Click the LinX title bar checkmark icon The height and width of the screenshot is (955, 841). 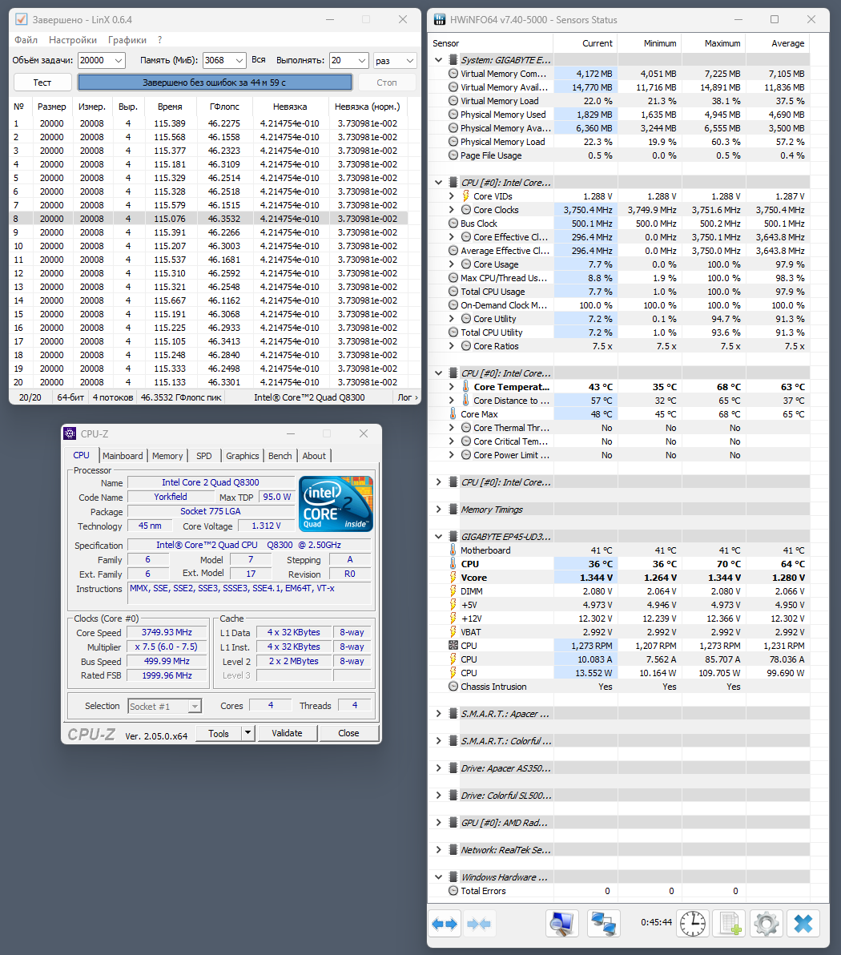point(22,19)
